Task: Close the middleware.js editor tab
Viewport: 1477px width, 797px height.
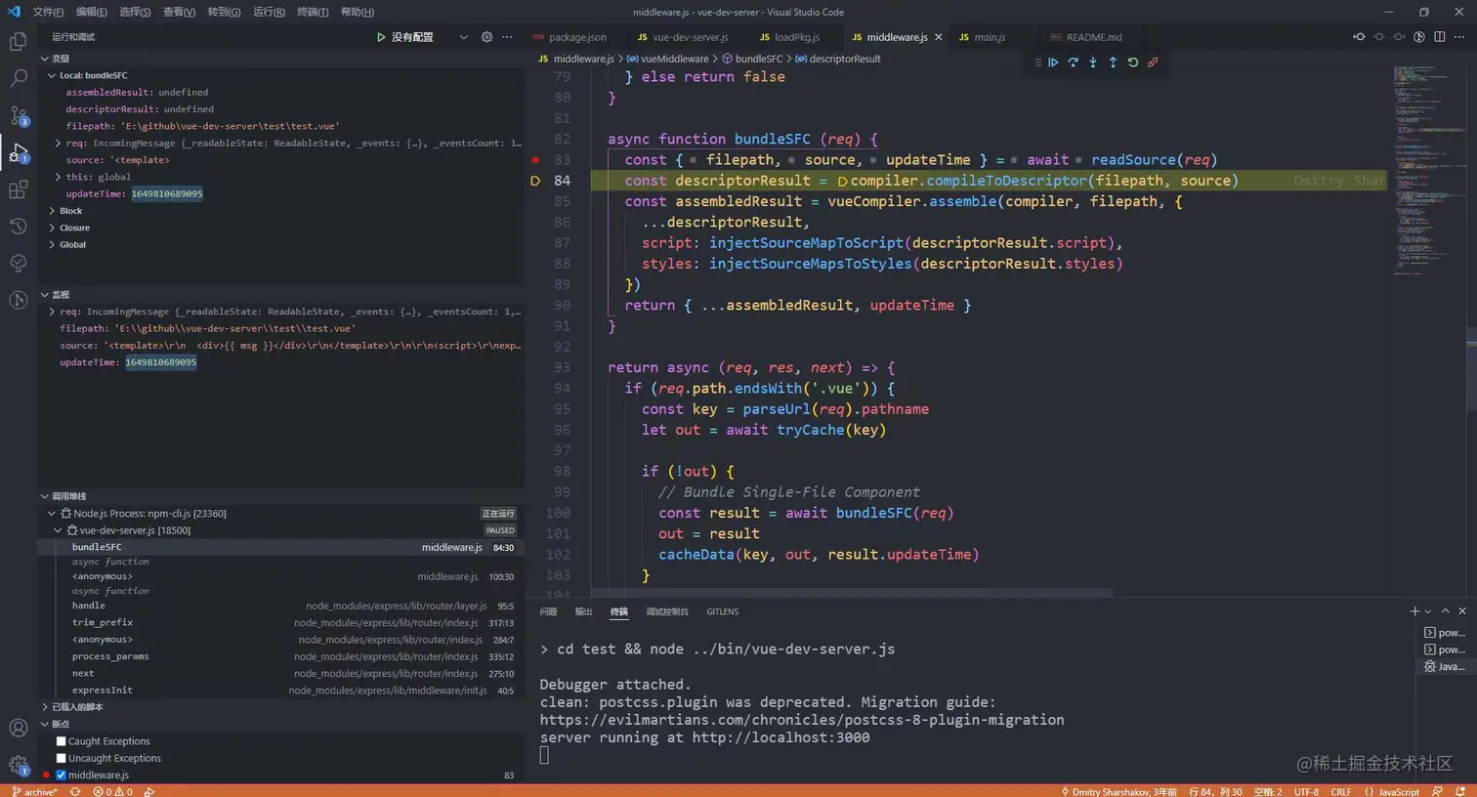Action: pos(939,37)
